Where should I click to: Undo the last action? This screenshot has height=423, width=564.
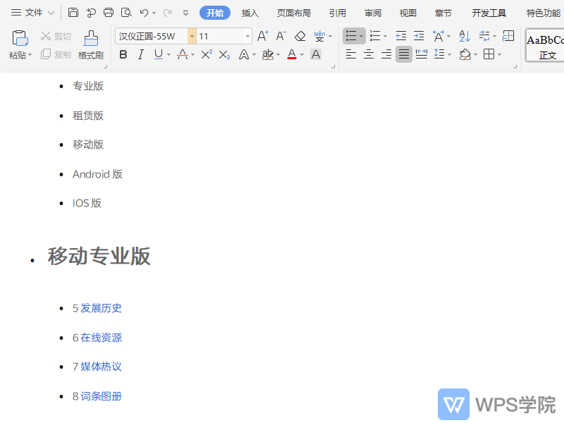coord(146,11)
